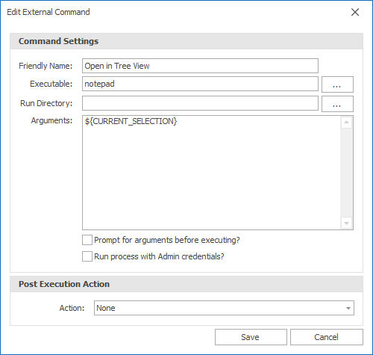Save the external command
373x355 pixels.
(251, 337)
